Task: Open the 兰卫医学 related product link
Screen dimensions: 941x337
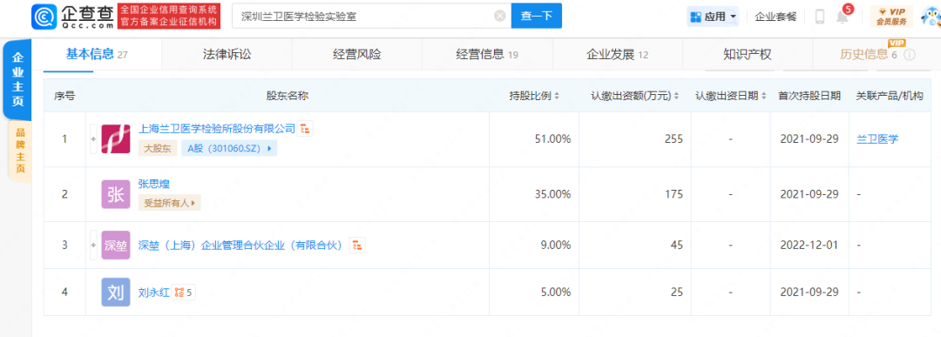Action: [877, 138]
